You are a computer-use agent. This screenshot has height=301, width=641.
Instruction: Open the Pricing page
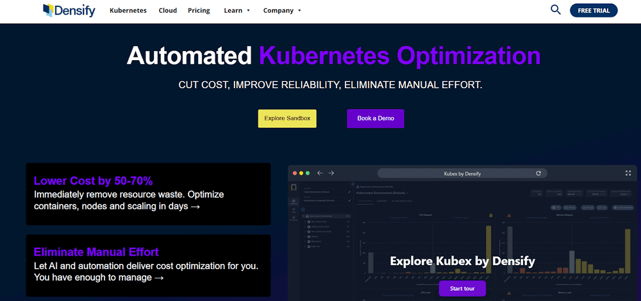(199, 11)
